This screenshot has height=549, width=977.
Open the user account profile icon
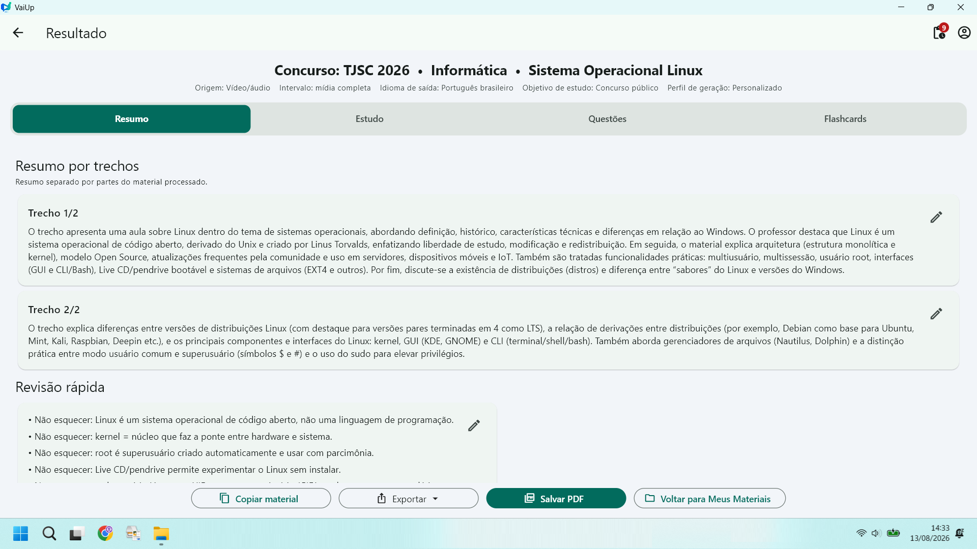point(964,33)
